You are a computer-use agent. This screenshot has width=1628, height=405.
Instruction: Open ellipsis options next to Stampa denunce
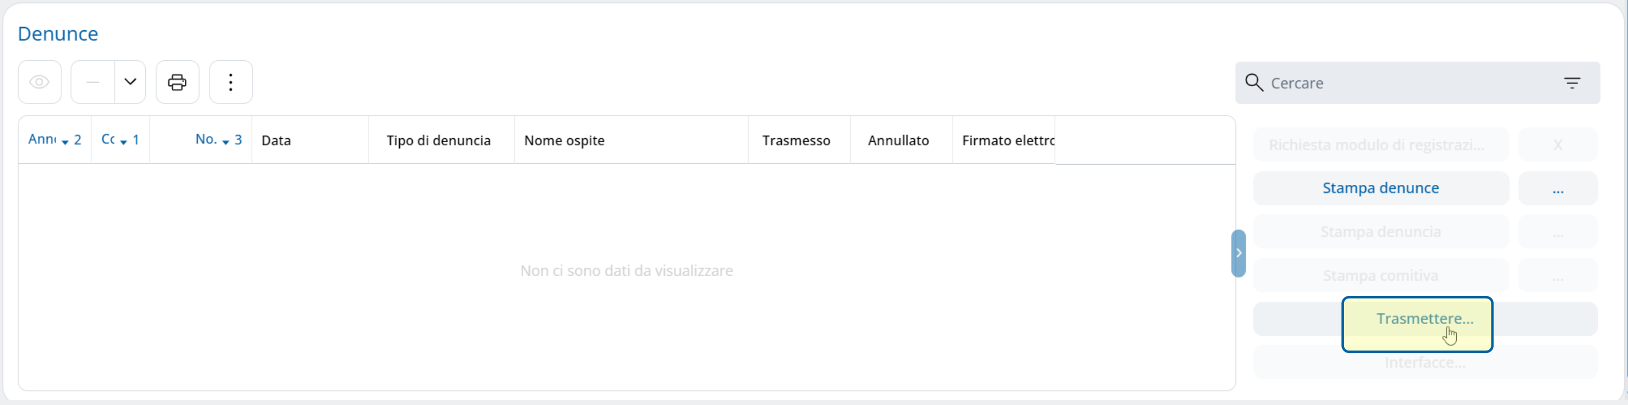(x=1558, y=188)
